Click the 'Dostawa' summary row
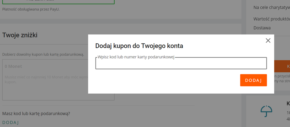Screen dimensions: 290x127 262,28
